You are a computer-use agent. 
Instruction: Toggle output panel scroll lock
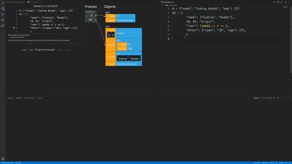tap(278, 98)
